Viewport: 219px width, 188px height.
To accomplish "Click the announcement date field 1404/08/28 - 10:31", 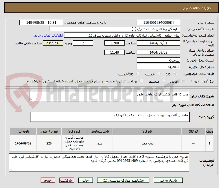I will coord(41,23).
